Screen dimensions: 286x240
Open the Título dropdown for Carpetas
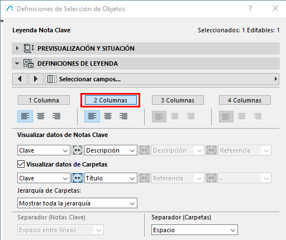(111, 178)
